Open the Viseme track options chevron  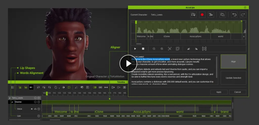click(x=35, y=102)
